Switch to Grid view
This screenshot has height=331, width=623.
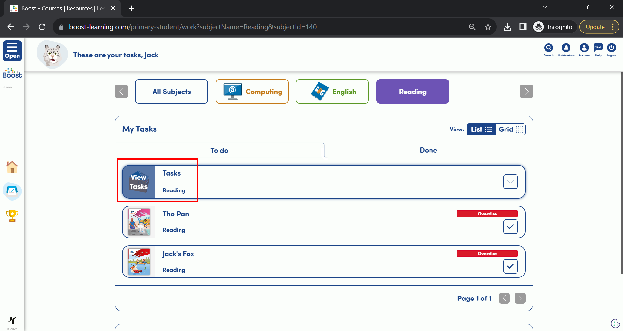pos(510,129)
